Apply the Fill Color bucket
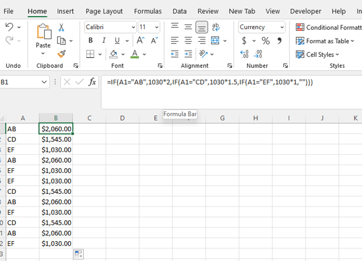362x261 pixels. (113, 54)
